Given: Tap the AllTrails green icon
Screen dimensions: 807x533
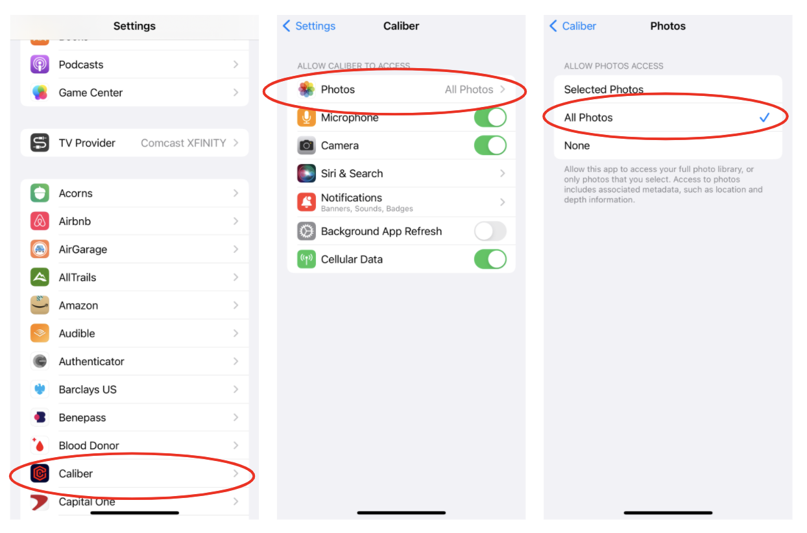Looking at the screenshot, I should click(x=40, y=278).
